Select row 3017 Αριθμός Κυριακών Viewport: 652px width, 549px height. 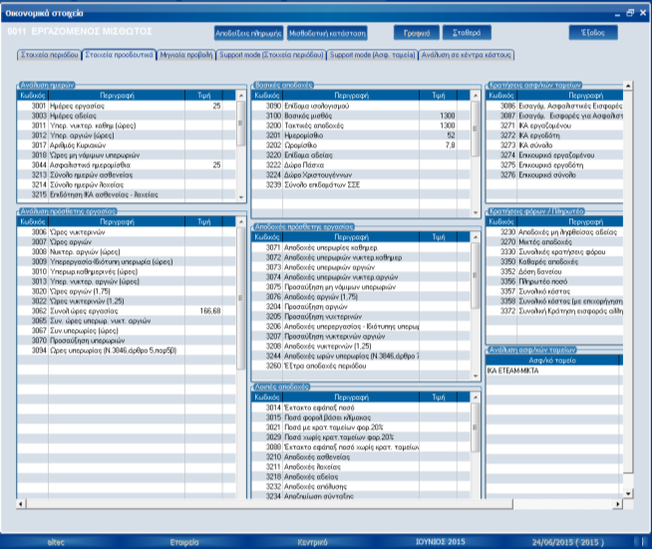point(127,145)
